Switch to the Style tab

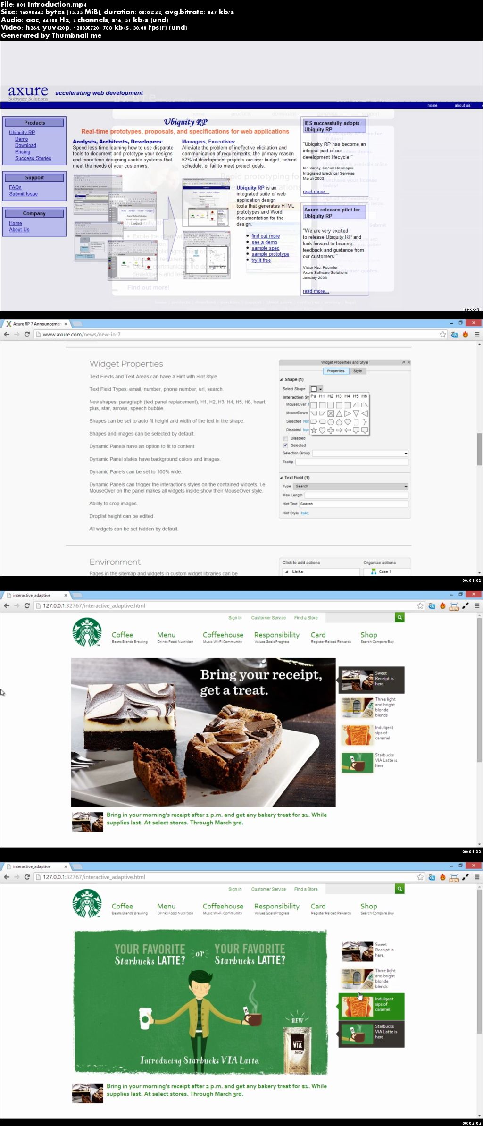coord(358,371)
